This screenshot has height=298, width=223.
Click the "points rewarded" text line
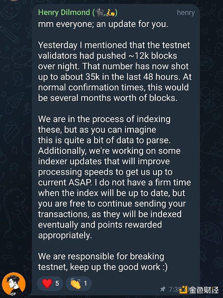click(x=100, y=225)
